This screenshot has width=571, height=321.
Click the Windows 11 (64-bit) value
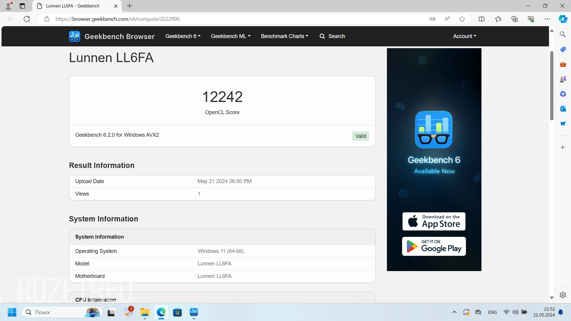tap(221, 251)
